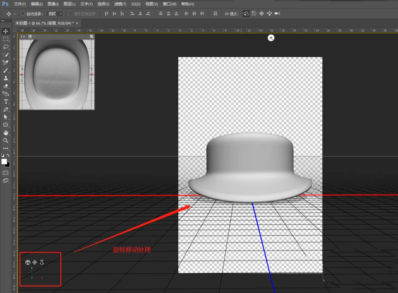The height and width of the screenshot is (293, 398).
Task: Activate the 3D rotate mode icon
Action: 246,13
